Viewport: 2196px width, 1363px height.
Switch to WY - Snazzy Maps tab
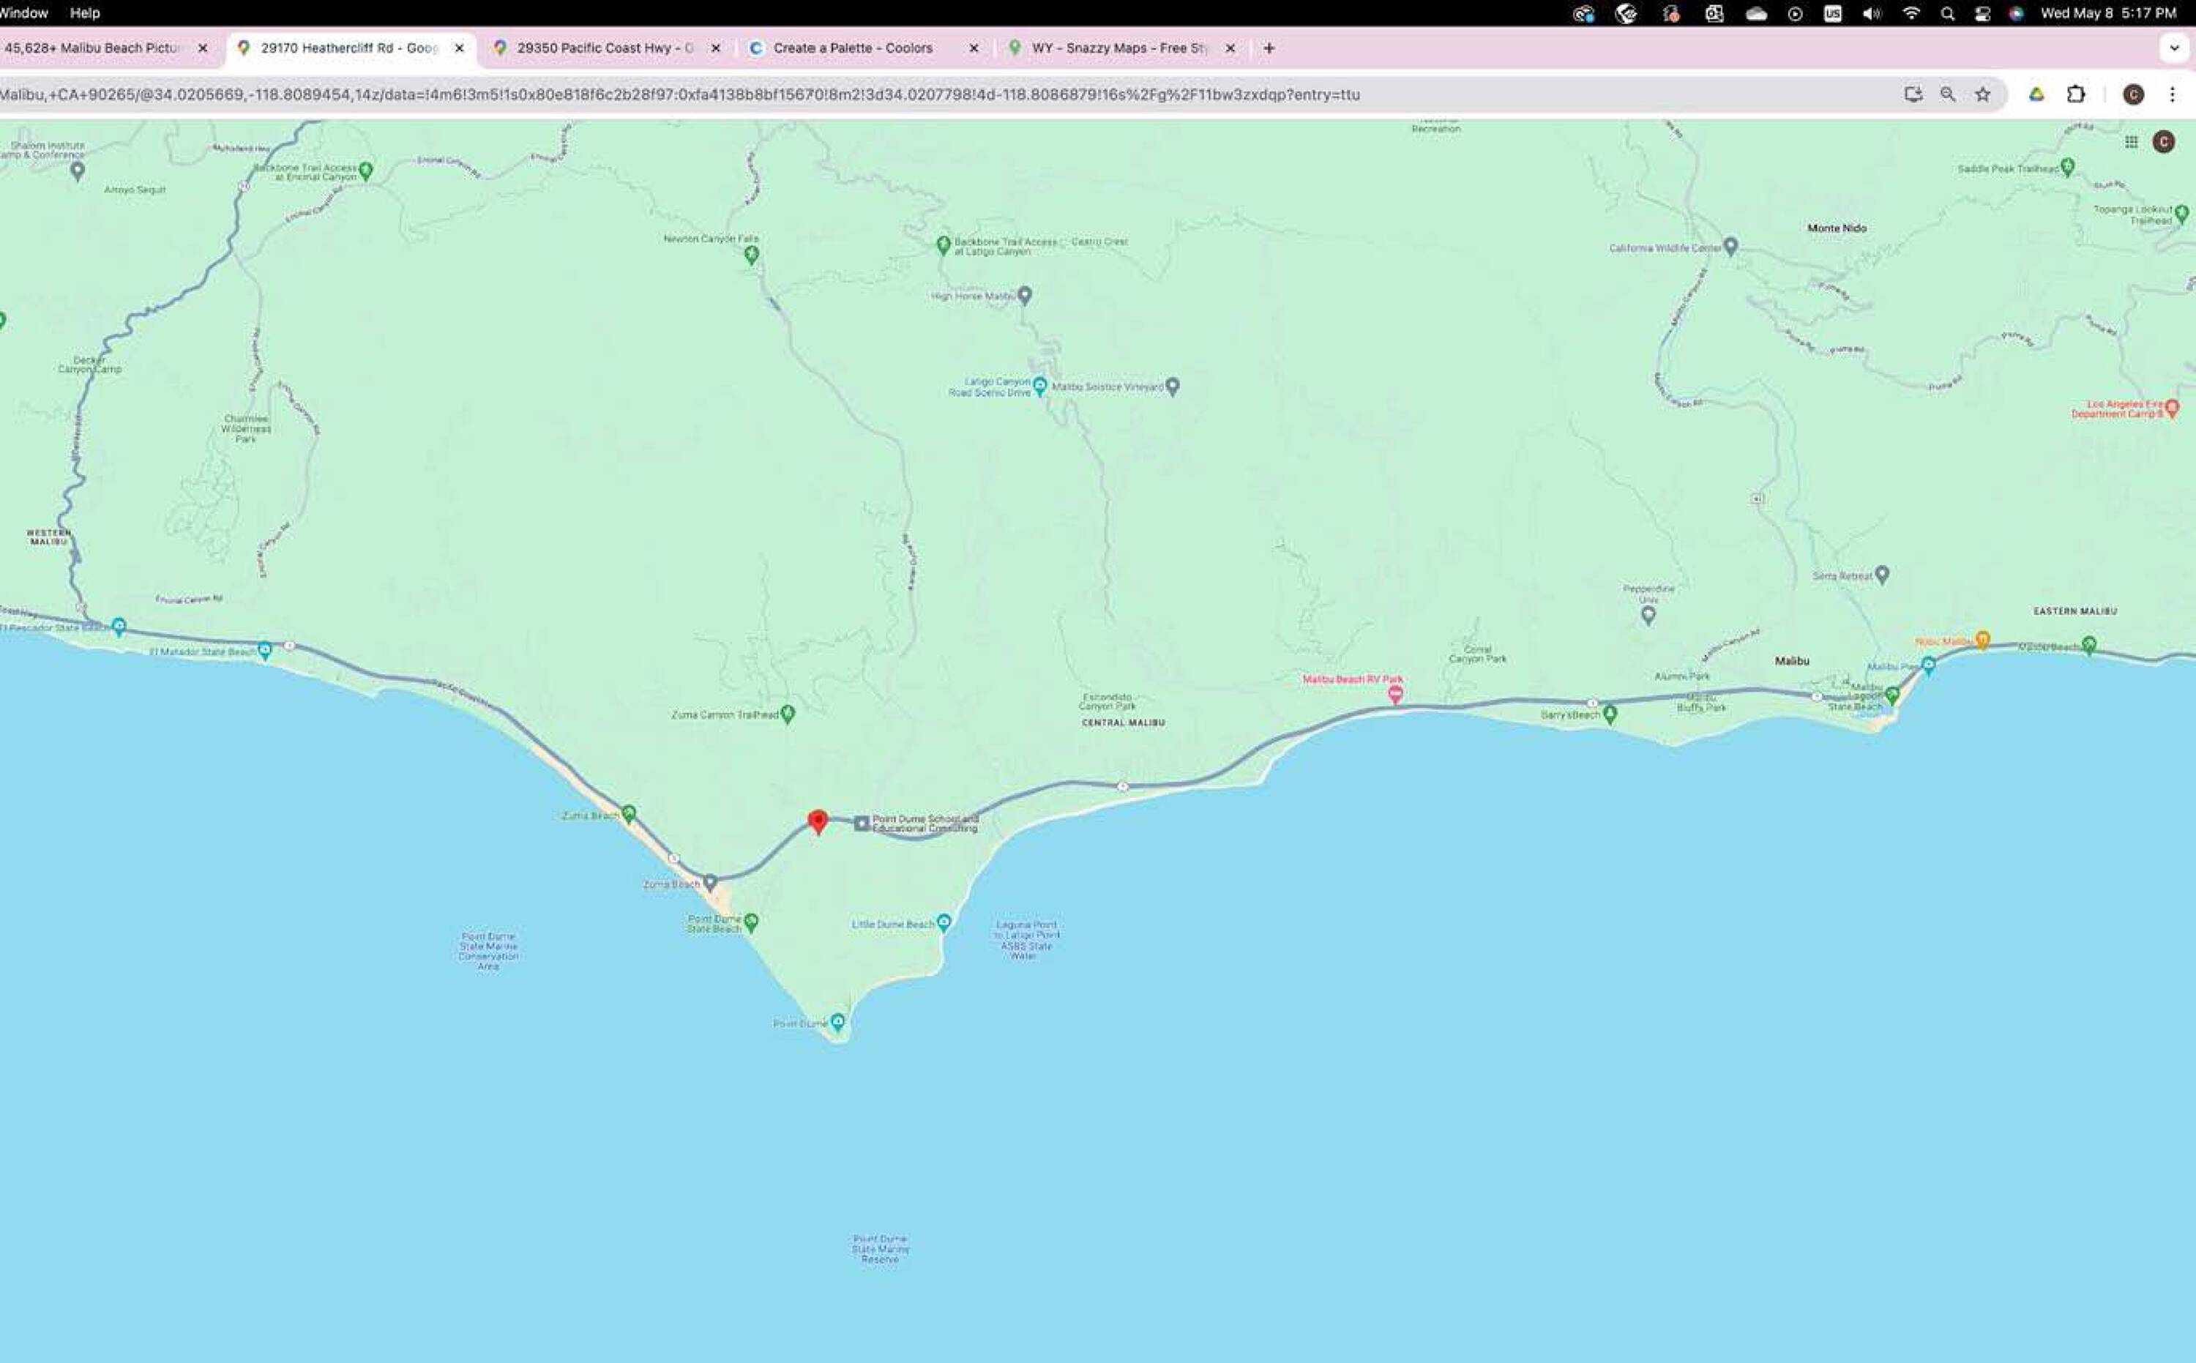[1118, 48]
